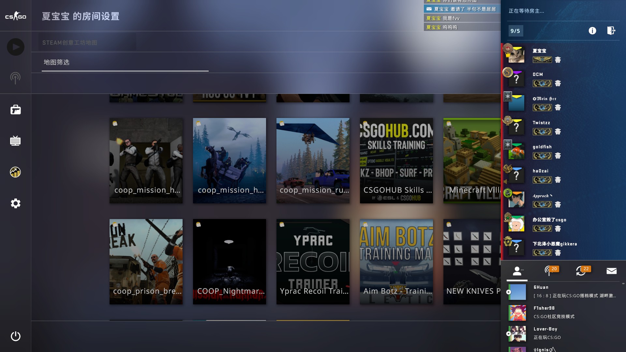Click the CS:GO logo home icon
626x352 pixels.
pyautogui.click(x=15, y=16)
